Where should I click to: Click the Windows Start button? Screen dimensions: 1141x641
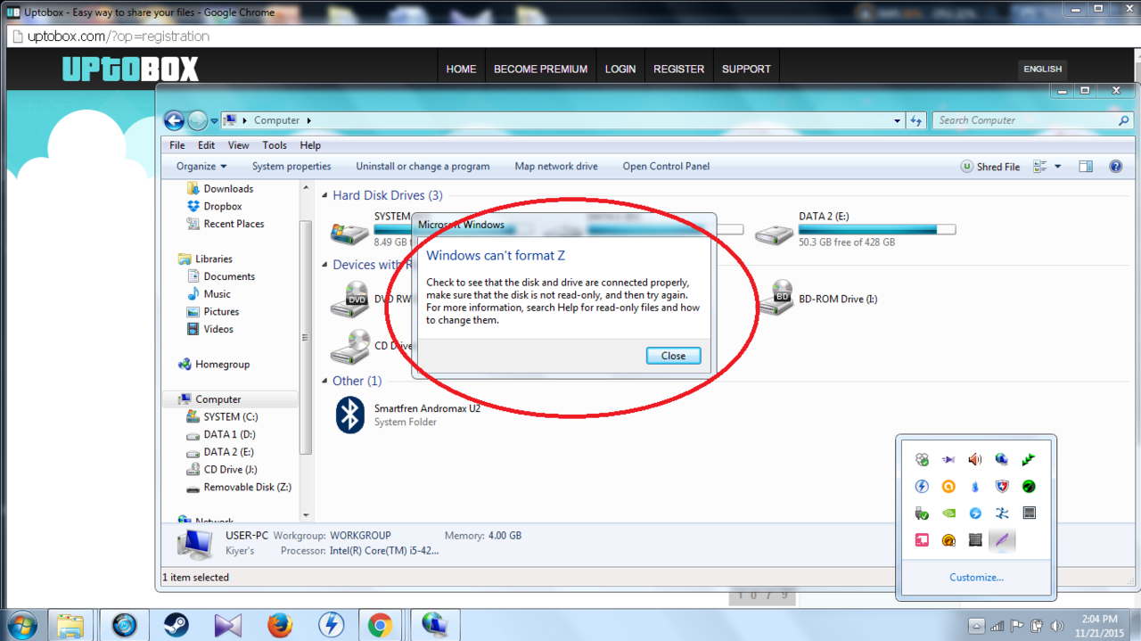click(21, 625)
